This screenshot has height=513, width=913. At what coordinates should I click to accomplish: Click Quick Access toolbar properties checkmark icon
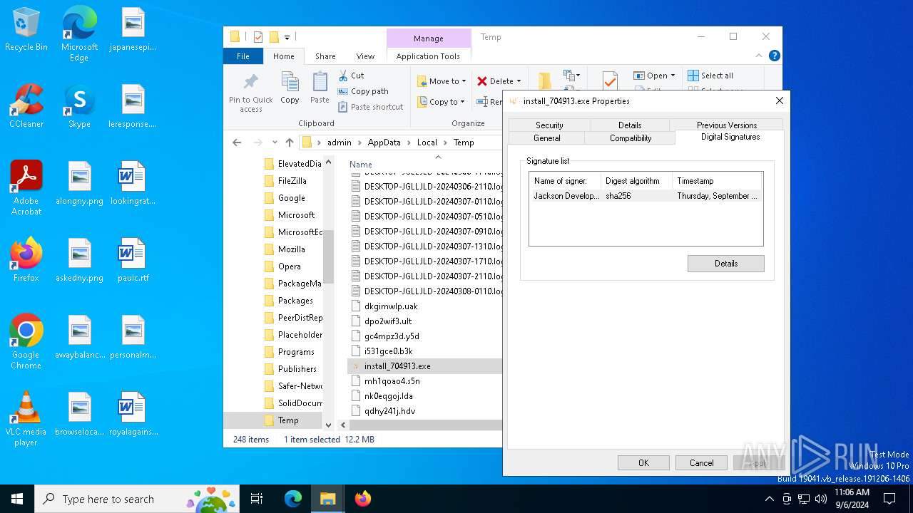pyautogui.click(x=258, y=37)
